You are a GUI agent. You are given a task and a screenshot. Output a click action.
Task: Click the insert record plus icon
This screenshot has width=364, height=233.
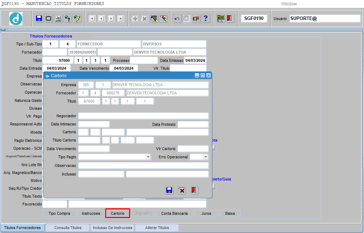[135, 18]
